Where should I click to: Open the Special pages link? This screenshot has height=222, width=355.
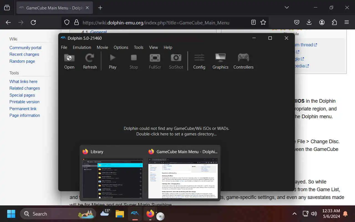point(22,95)
